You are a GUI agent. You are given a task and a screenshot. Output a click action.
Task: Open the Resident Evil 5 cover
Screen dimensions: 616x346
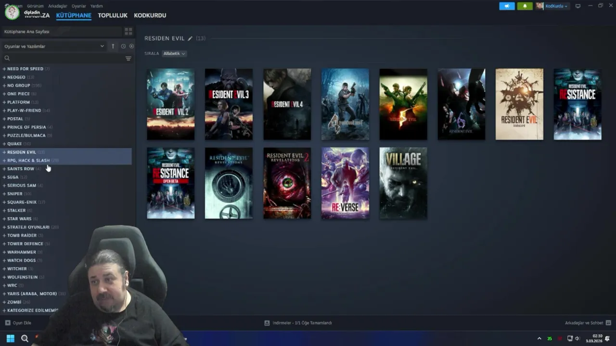pos(403,104)
